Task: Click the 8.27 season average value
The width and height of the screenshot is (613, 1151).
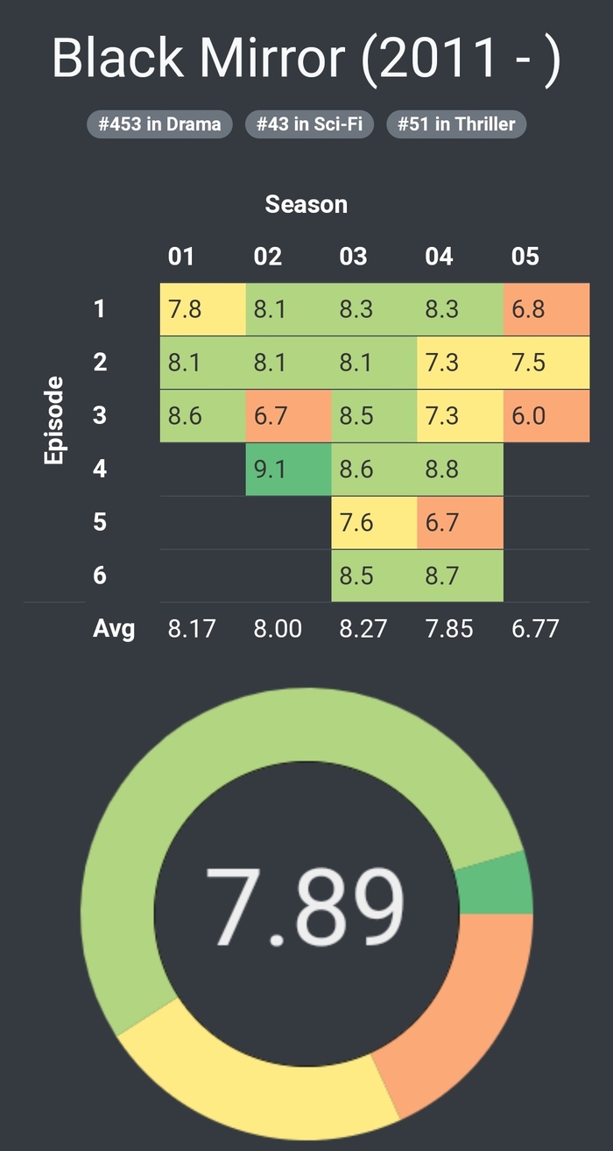Action: [x=363, y=628]
